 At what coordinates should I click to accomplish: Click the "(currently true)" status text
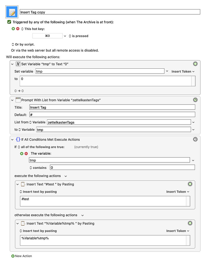(x=86, y=147)
